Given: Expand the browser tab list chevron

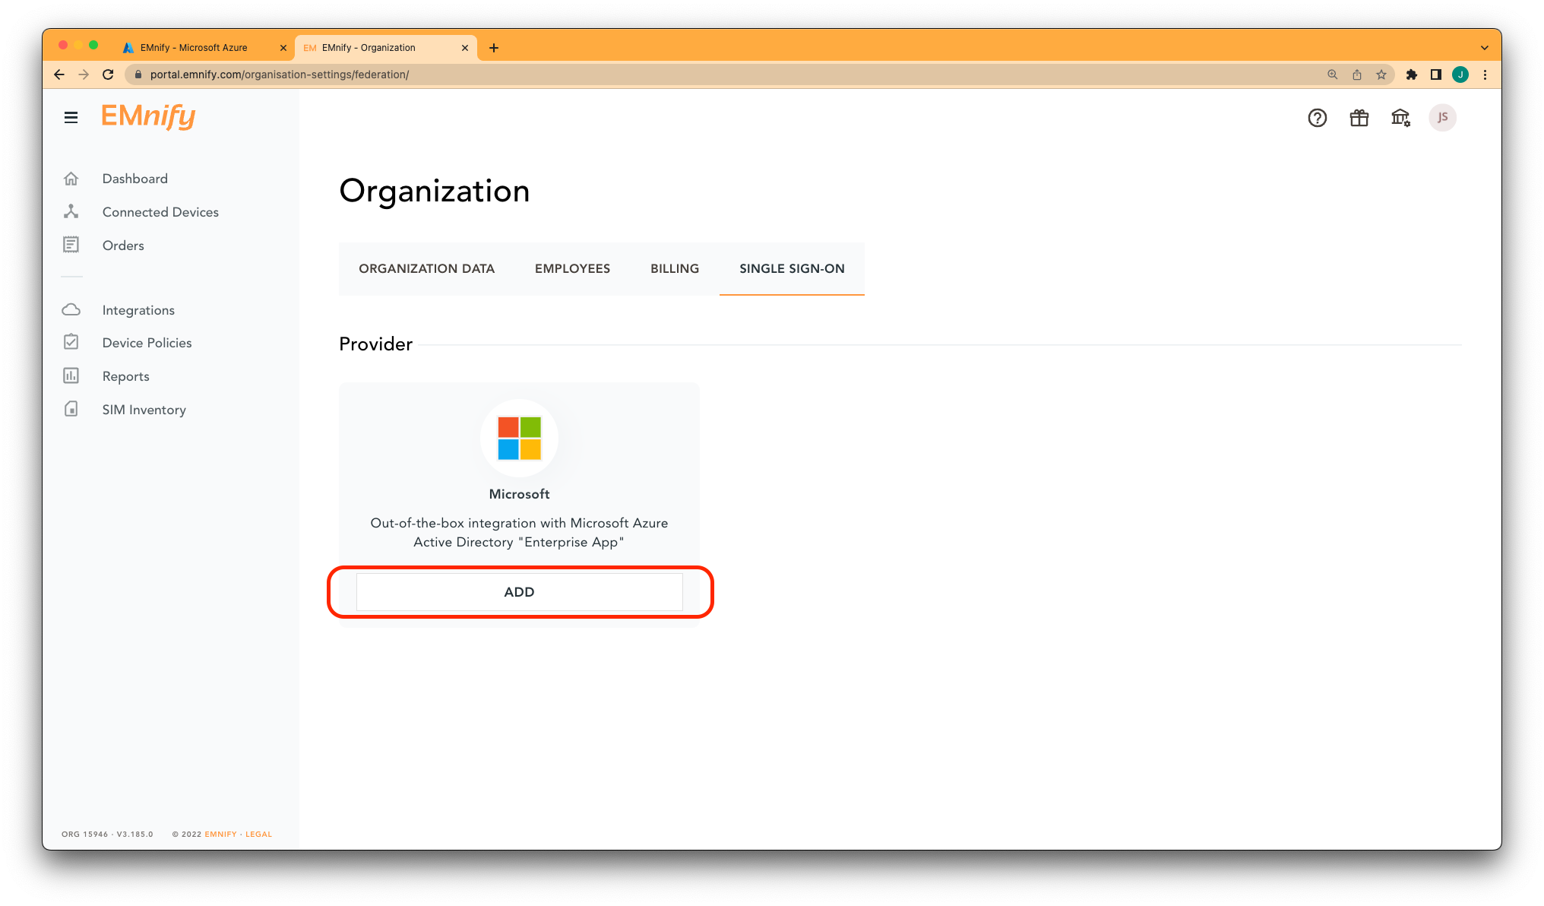Looking at the screenshot, I should coord(1484,48).
